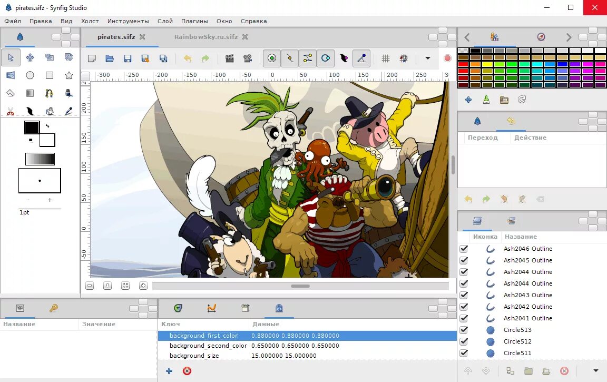
Task: Uncheck Circle511 layer checkbox
Action: click(464, 353)
